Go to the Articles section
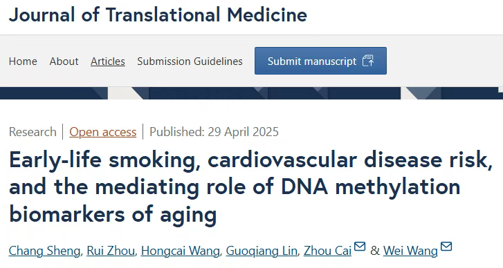This screenshot has width=503, height=268. click(x=108, y=61)
